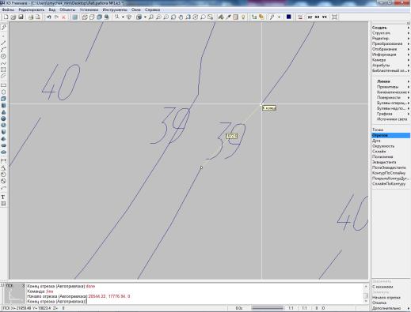
Task: Choose Точка command
Action: pyautogui.click(x=378, y=130)
